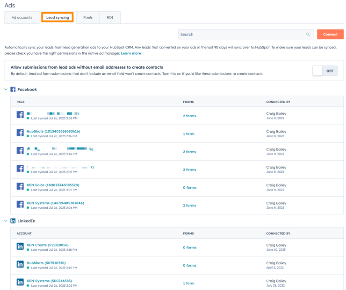
Task: Click green sync status dot for XEN Create
Action: pyautogui.click(x=28, y=250)
